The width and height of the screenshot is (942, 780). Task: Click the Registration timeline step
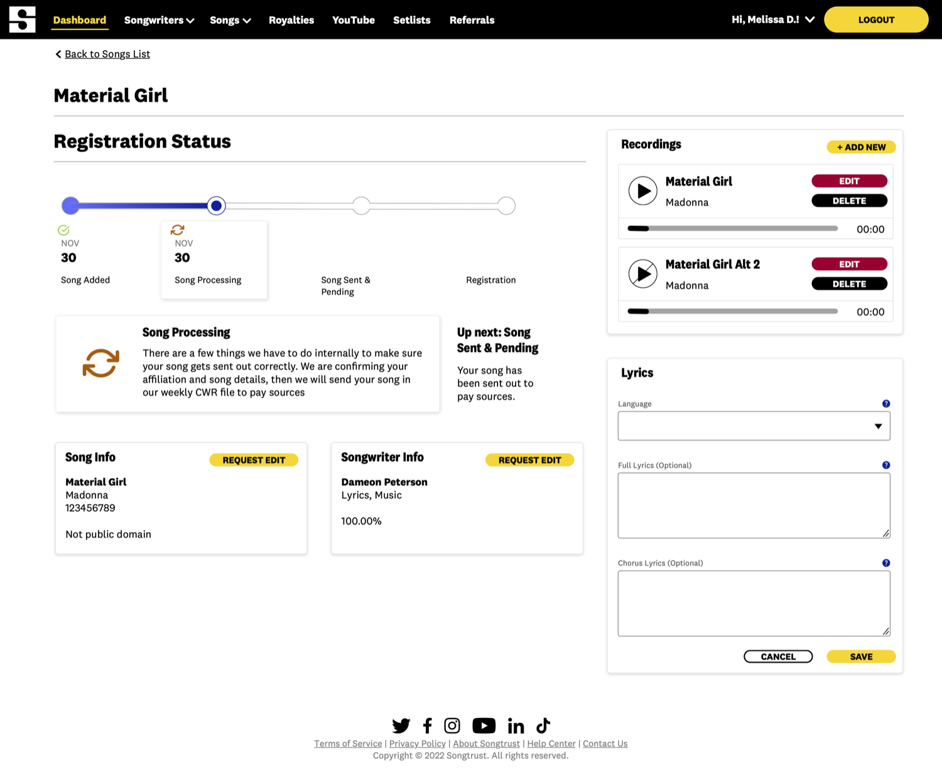(x=506, y=205)
